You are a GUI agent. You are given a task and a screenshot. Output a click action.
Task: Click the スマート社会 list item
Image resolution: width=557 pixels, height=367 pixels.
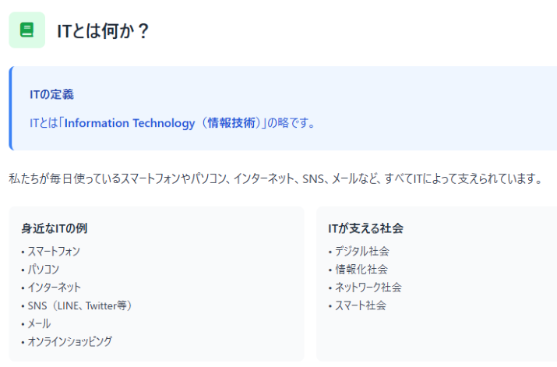(x=361, y=305)
